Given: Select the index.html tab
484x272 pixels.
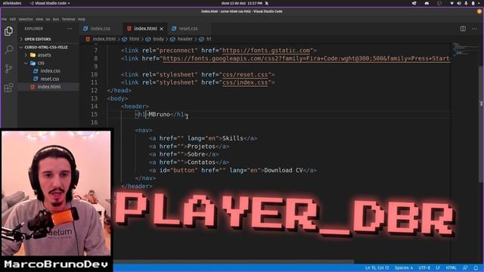Looking at the screenshot, I should (x=145, y=29).
